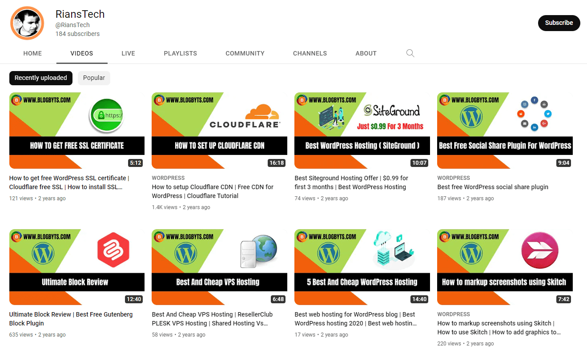Open the LIVE tab
The width and height of the screenshot is (587, 353).
(x=128, y=53)
